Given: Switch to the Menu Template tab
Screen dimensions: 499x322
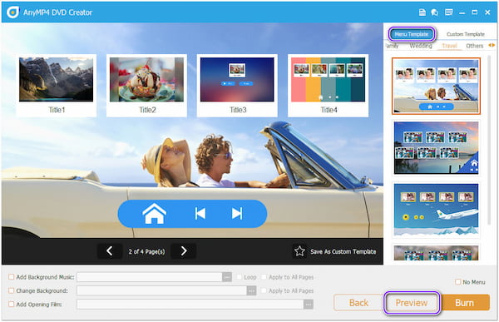Looking at the screenshot, I should coord(412,34).
